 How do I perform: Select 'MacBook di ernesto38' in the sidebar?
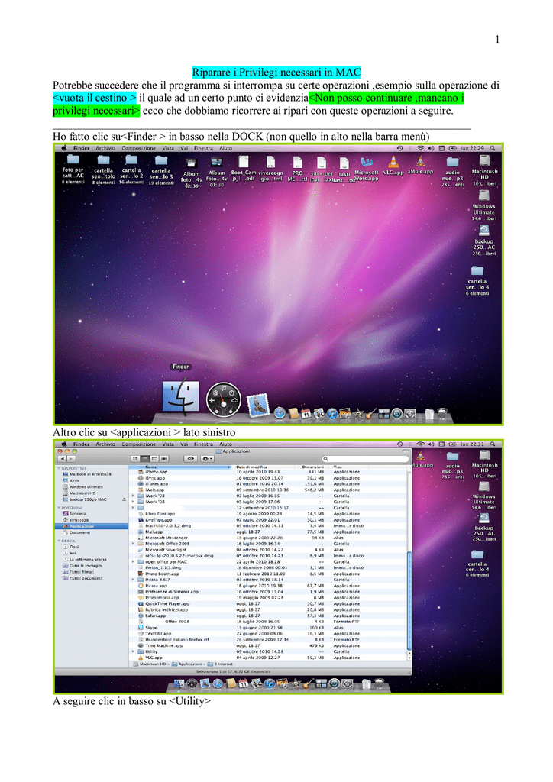87,473
